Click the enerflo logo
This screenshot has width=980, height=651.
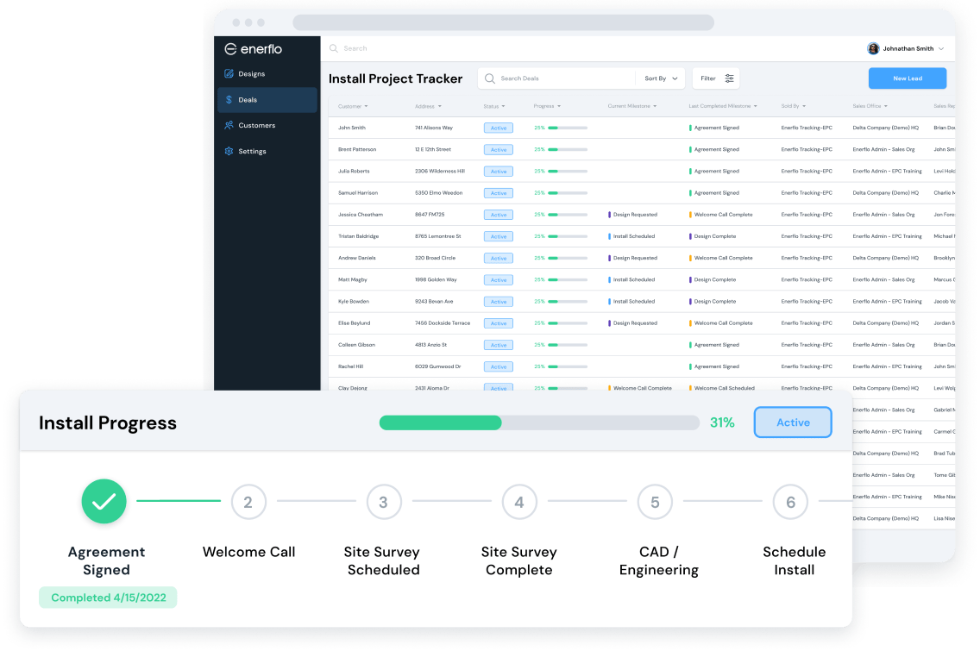pos(255,49)
